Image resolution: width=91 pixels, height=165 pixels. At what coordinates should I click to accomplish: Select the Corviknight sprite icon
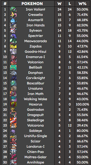click(x=13, y=78)
